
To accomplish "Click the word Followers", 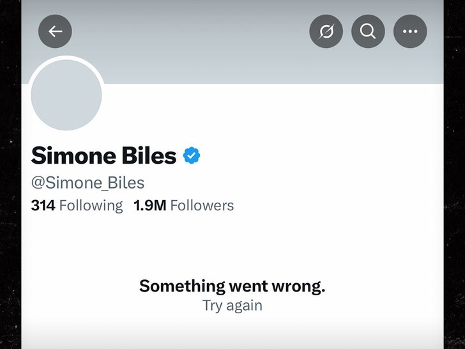I will click(x=202, y=205).
